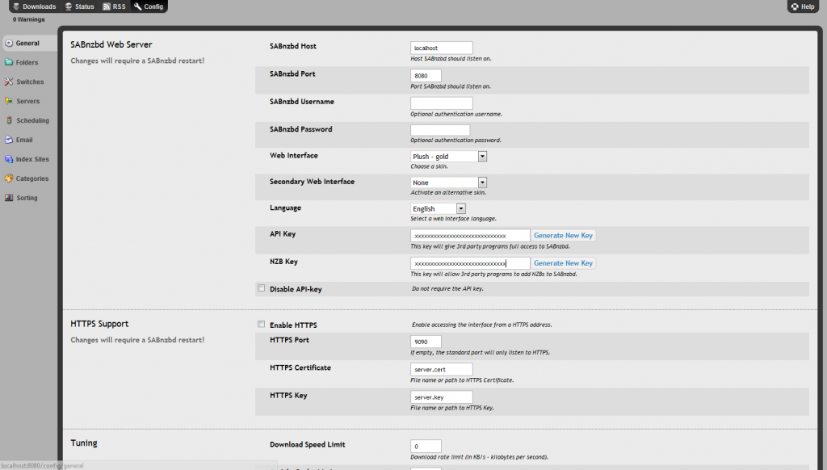Toggle the Disable API-key checkbox
827x470 pixels.
pos(261,288)
